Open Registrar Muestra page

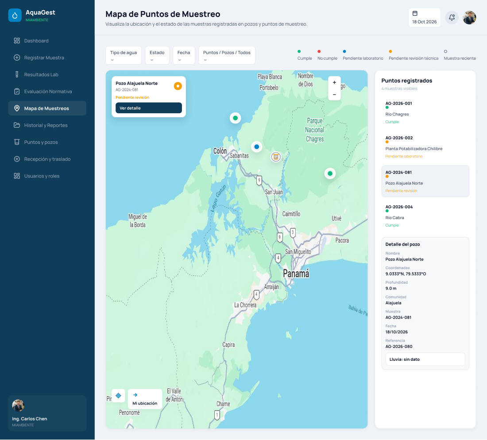(47, 58)
